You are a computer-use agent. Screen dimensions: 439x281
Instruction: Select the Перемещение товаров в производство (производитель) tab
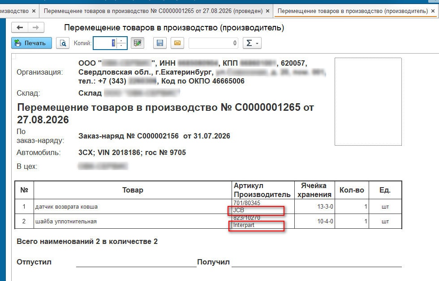point(353,11)
